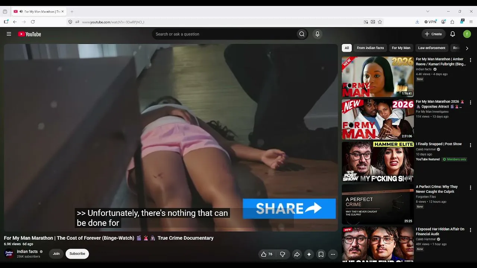The image size is (477, 268).
Task: Click the browser address bar URL
Action: [113, 22]
